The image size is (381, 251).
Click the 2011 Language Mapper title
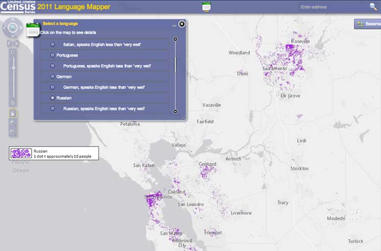(74, 7)
